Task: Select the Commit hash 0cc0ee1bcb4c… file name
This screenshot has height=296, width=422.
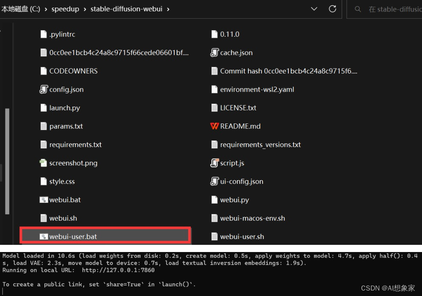Action: tap(288, 71)
